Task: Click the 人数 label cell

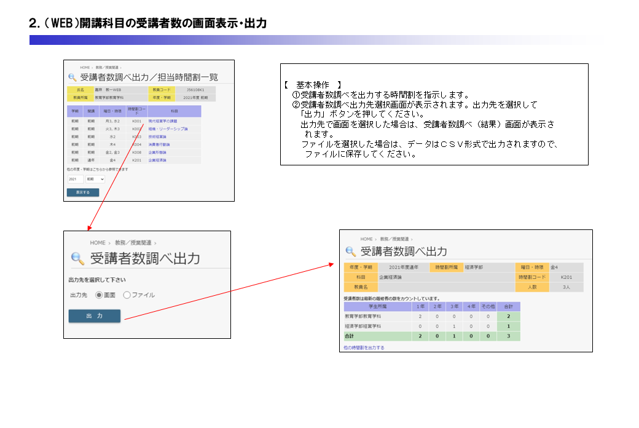Action: pos(532,287)
